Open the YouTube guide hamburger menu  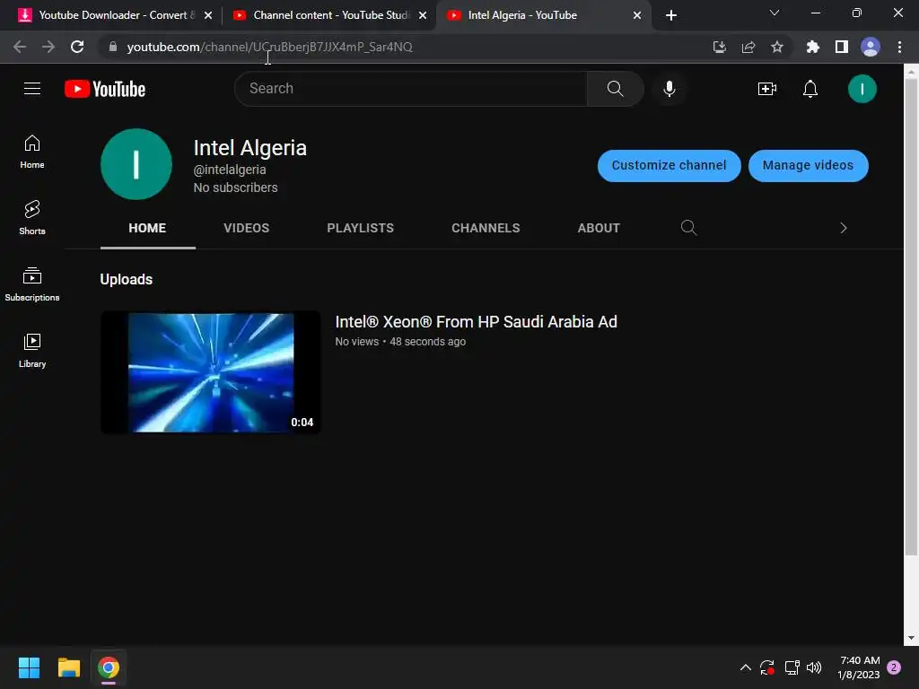(x=32, y=89)
